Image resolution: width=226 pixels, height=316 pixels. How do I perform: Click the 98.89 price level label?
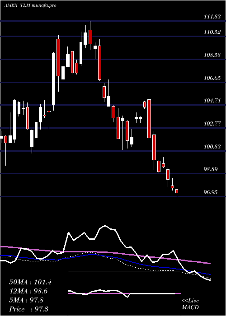click(x=212, y=169)
